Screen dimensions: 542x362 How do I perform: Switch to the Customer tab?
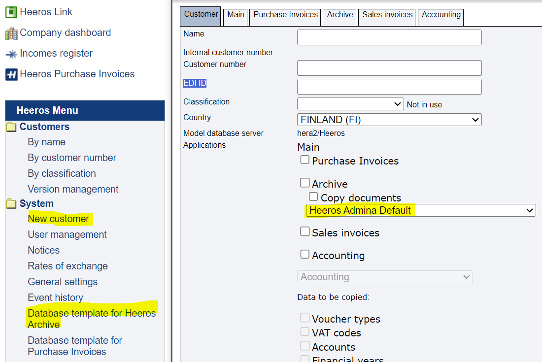201,16
